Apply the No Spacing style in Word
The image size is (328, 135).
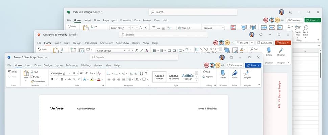[x=173, y=77]
